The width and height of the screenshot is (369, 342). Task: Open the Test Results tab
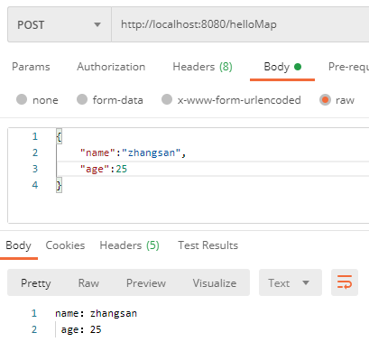(208, 245)
